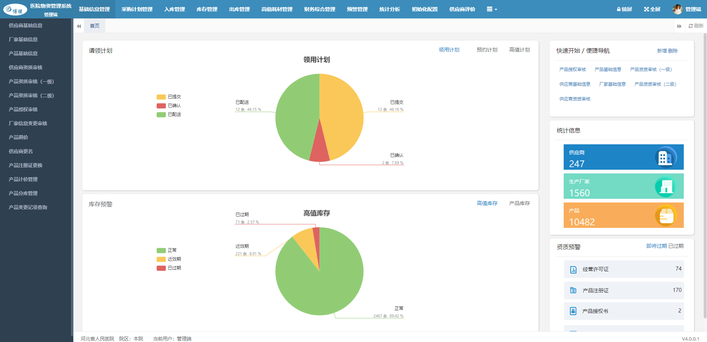Open 产品授权审核 in sidebar

coord(23,109)
